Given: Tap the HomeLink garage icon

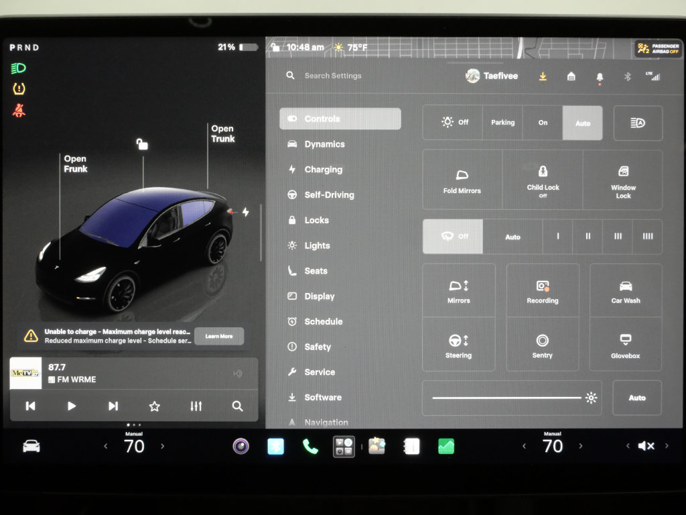Looking at the screenshot, I should pos(571,76).
